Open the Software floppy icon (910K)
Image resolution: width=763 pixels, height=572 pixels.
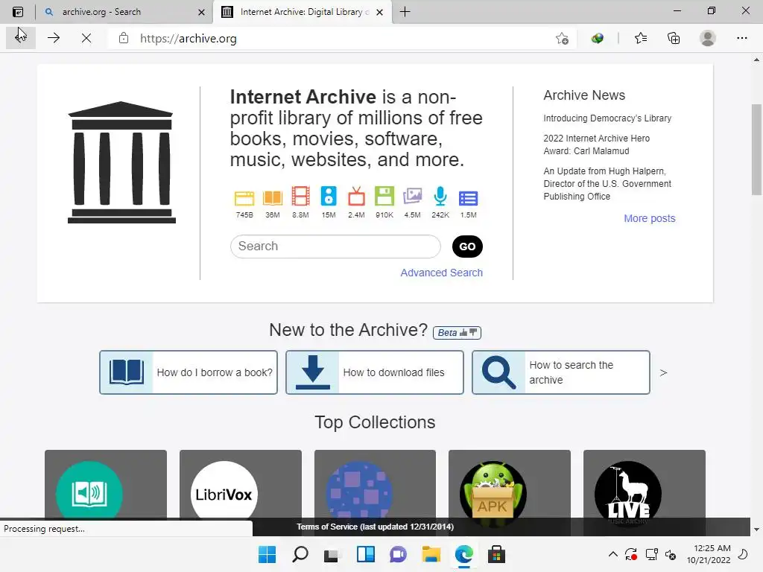[x=384, y=196]
